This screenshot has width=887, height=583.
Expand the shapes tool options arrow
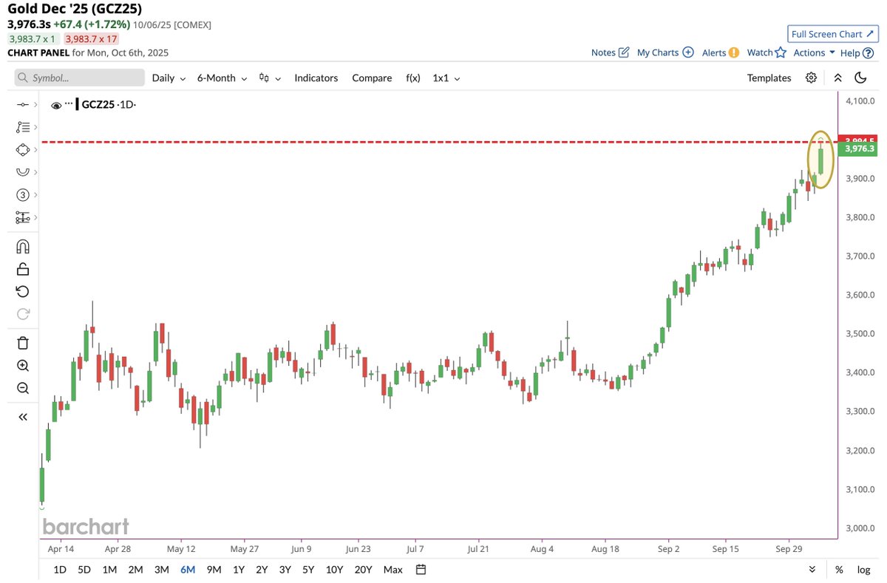pos(35,150)
